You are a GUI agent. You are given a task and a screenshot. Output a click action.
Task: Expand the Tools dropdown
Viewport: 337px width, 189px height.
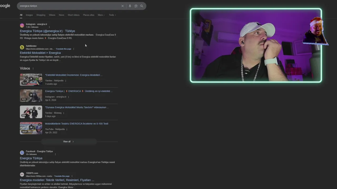click(112, 15)
